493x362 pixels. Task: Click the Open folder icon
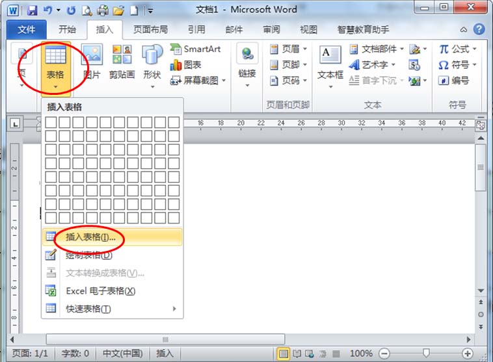pyautogui.click(x=118, y=10)
